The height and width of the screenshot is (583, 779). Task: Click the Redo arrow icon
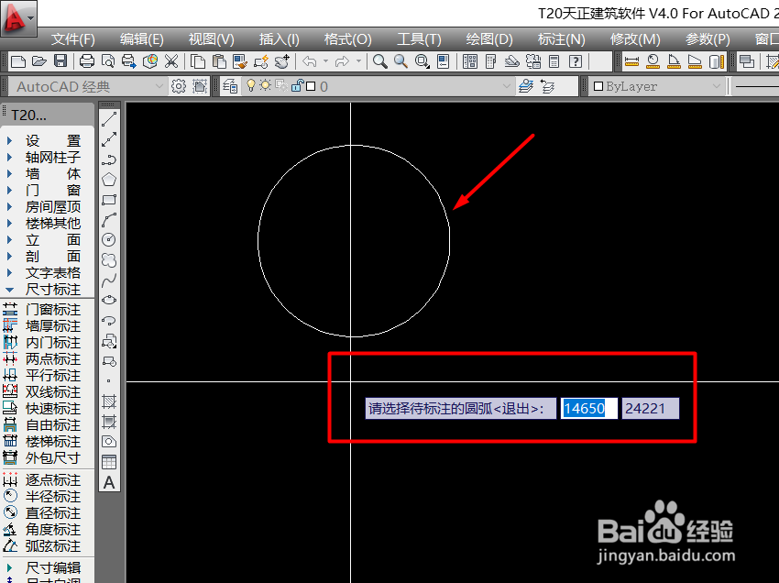click(x=343, y=61)
